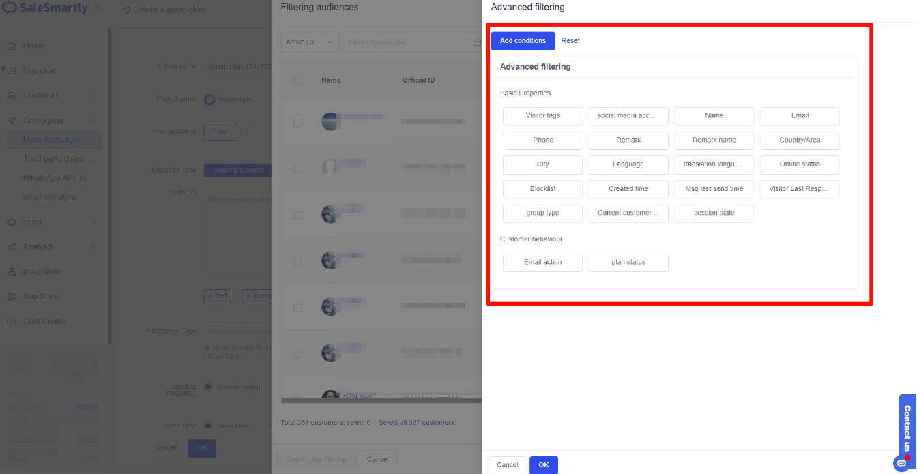The image size is (917, 474).
Task: Select the system default sending frequency radio
Action: point(208,387)
